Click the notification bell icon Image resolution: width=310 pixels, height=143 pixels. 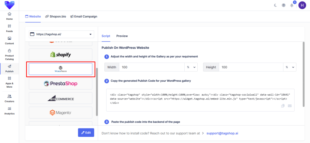292,5
